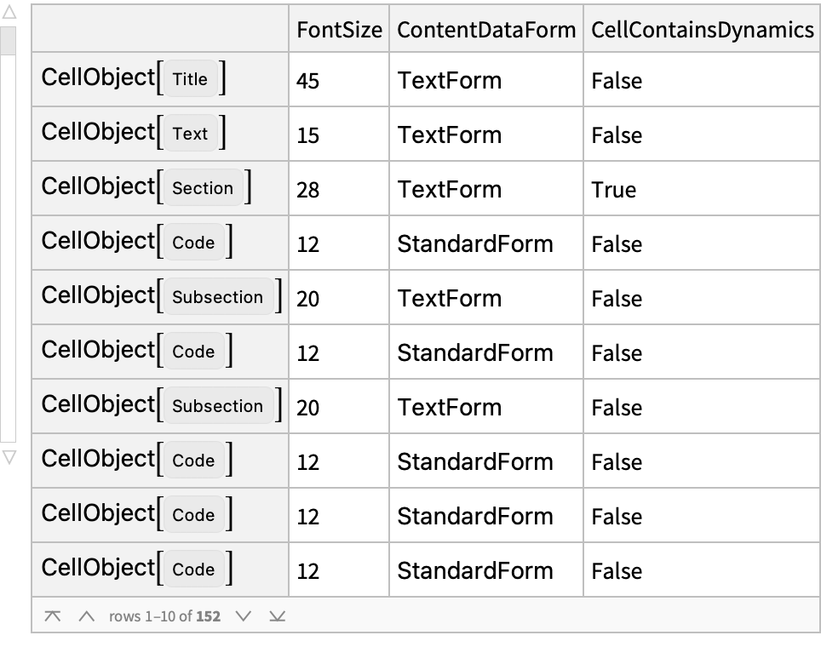Click the CellContainsDynamics column header
The width and height of the screenshot is (821, 664).
pyautogui.click(x=702, y=30)
